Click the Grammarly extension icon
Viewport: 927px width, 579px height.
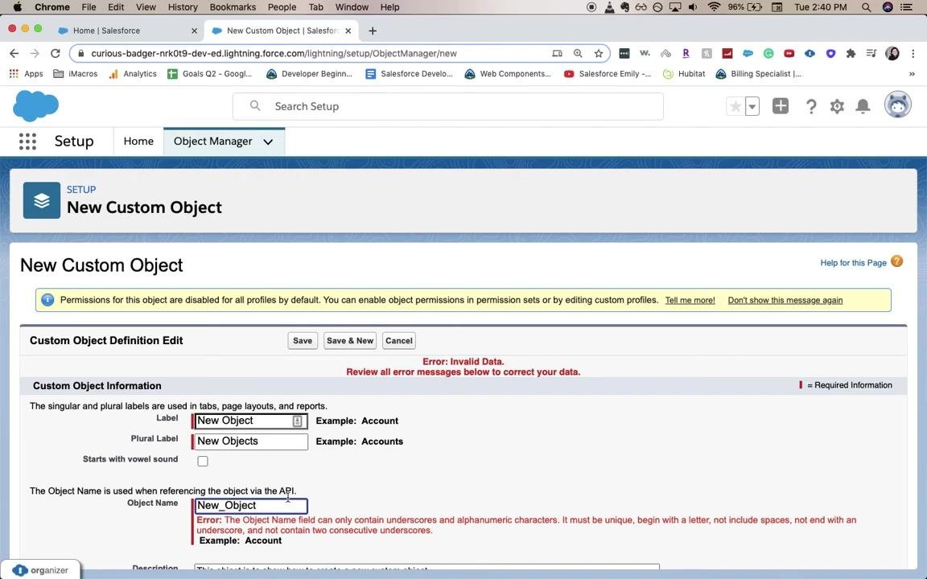click(768, 53)
